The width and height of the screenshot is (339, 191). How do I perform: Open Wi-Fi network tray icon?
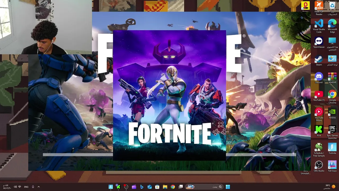coord(19,187)
